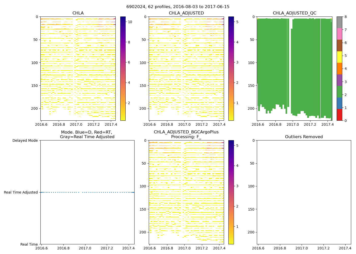The image size is (356, 254).
Task: Choose the gray top segment of QC colorbar
Action: [x=339, y=22]
